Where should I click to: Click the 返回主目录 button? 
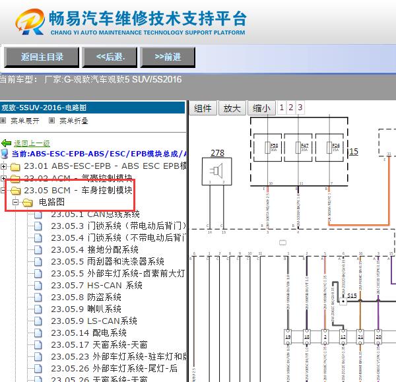coord(42,57)
